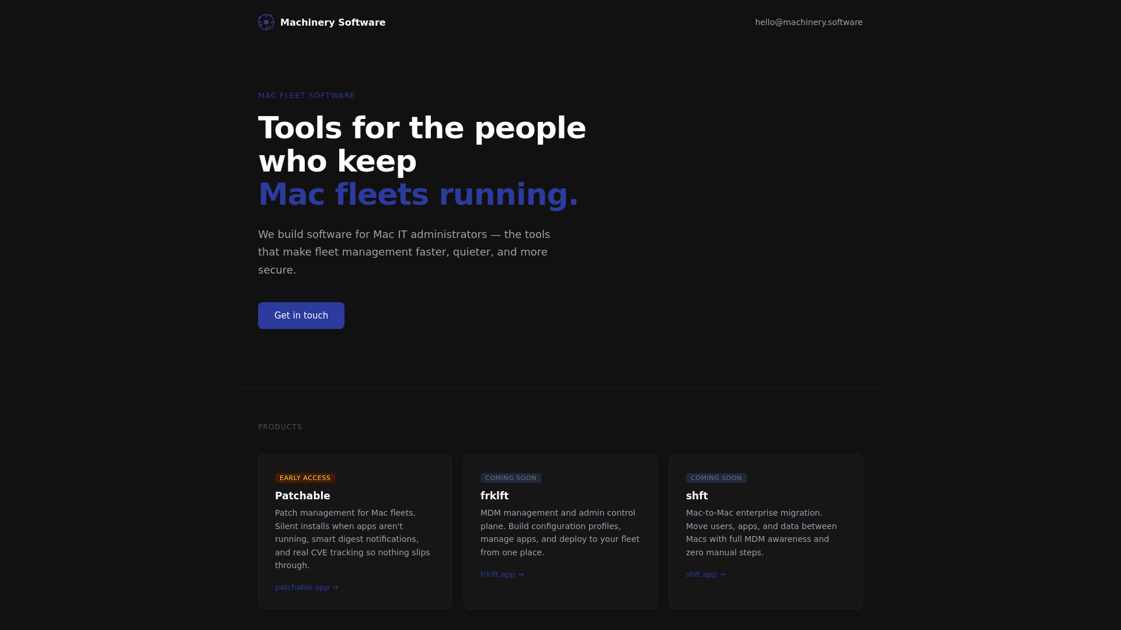Viewport: 1121px width, 630px height.
Task: Email hello@machinery.software link in header
Action: [809, 22]
